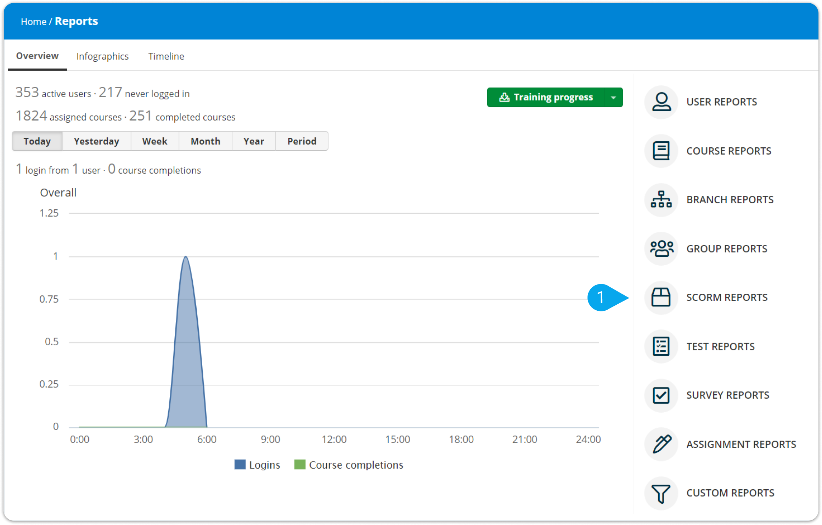
Task: Click the Logins legend label
Action: [x=264, y=465]
